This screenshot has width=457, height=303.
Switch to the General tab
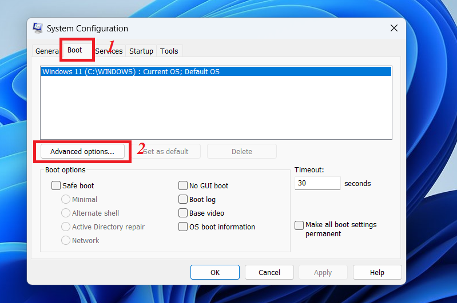[x=47, y=51]
